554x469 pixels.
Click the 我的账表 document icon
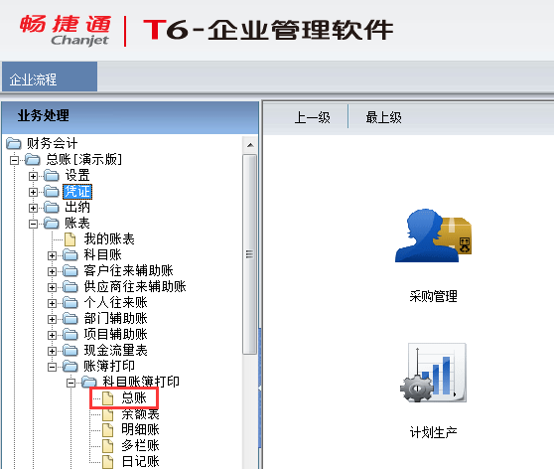(69, 239)
